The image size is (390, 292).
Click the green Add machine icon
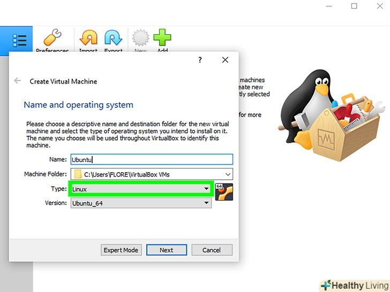(x=162, y=37)
